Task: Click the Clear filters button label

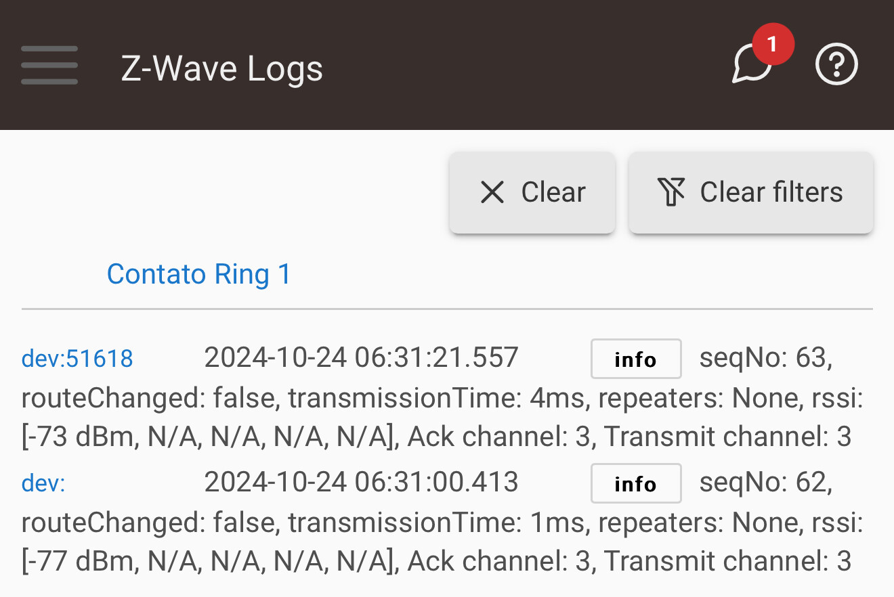Action: (x=771, y=192)
